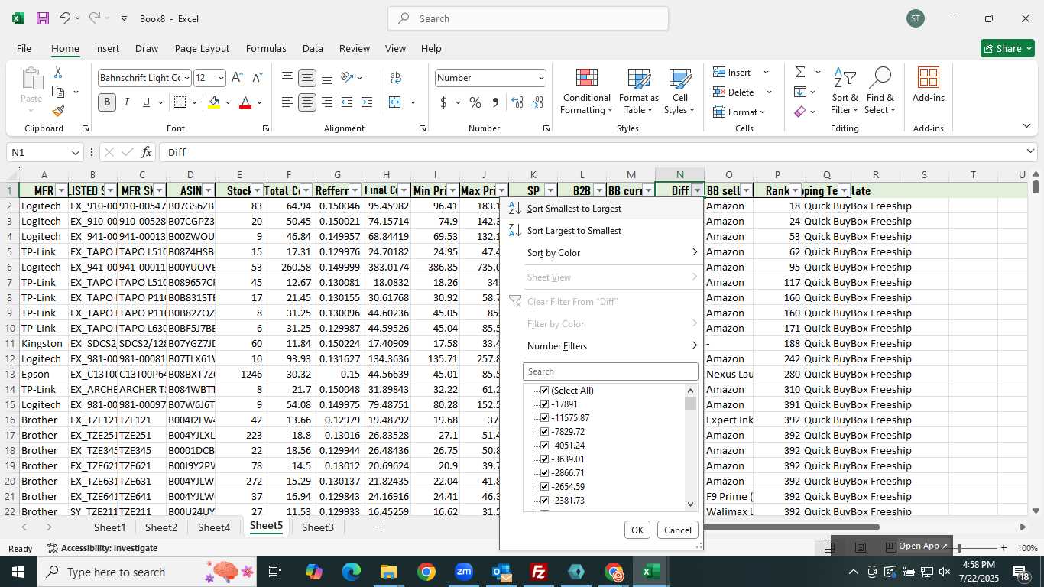Screen dimensions: 1044x587
Task: Click the Undo arrow icon
Action: pos(65,18)
